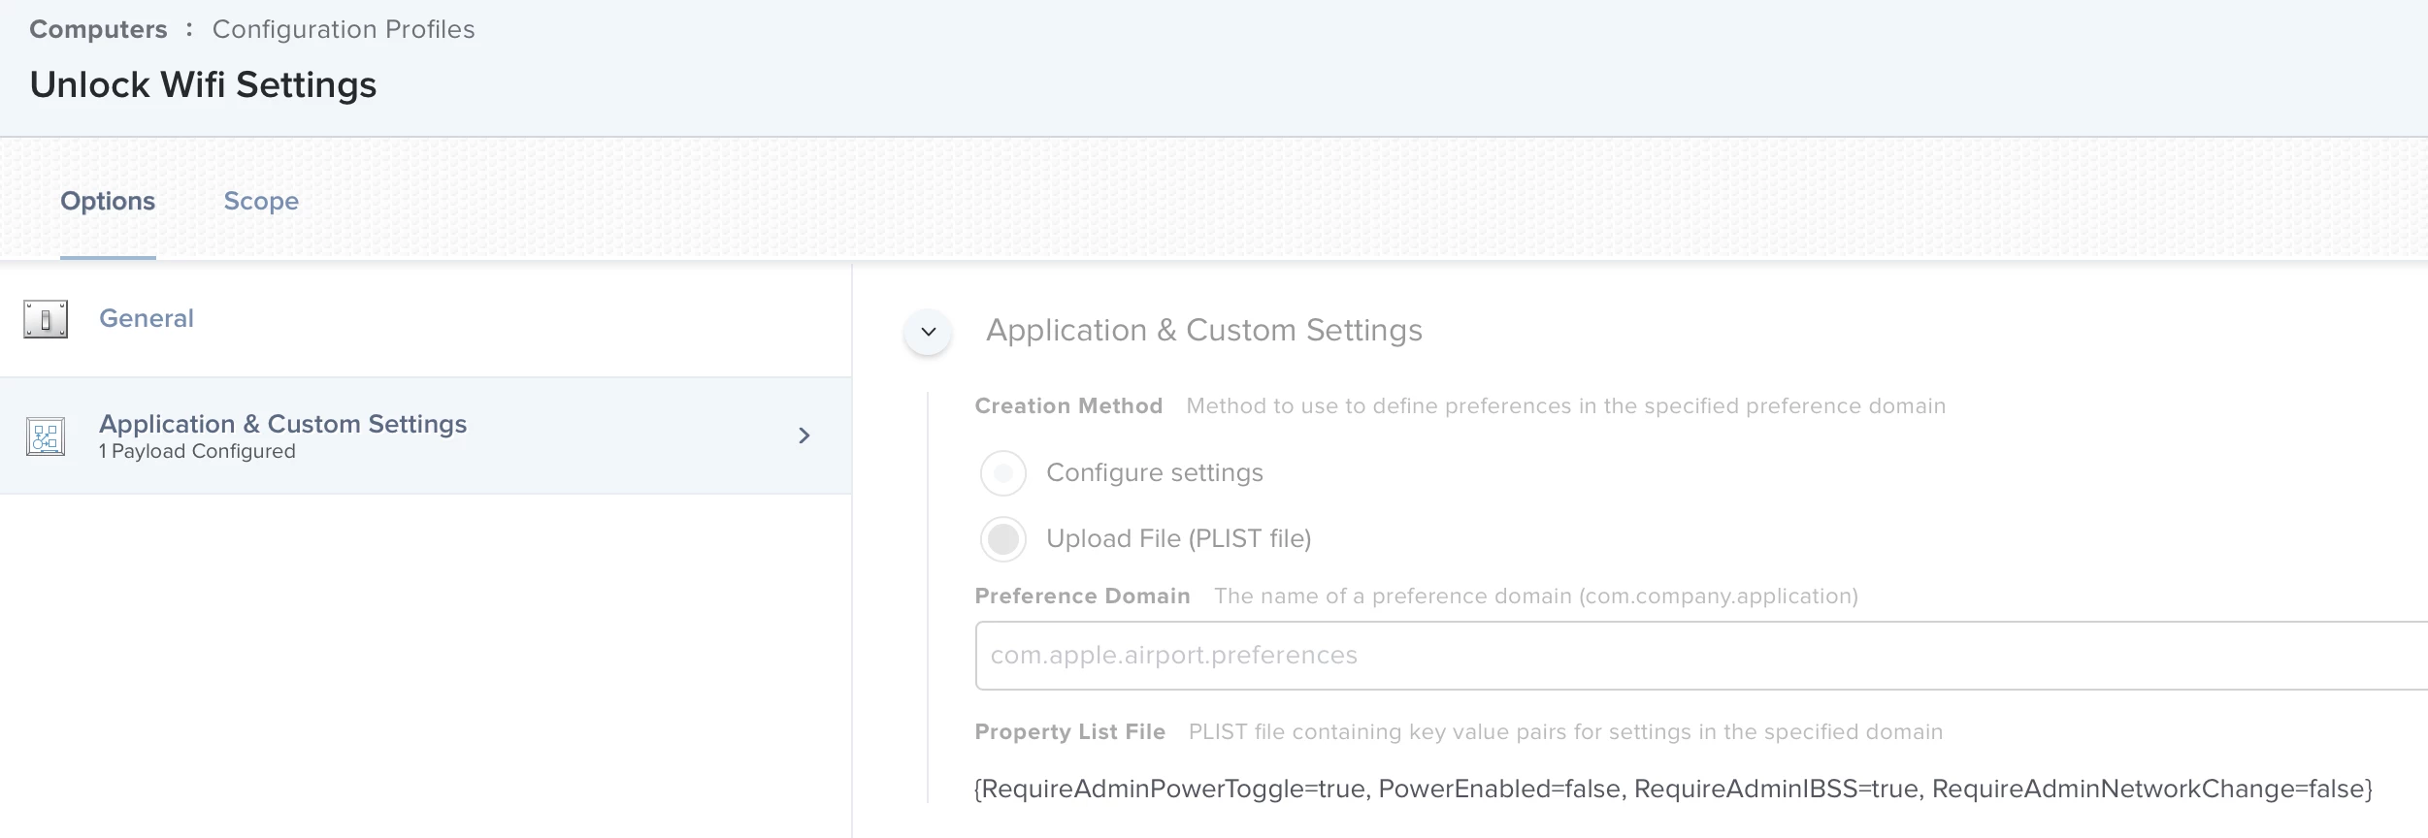2428x838 pixels.
Task: Open the Configuration Profiles breadcrumb link
Action: (x=344, y=29)
